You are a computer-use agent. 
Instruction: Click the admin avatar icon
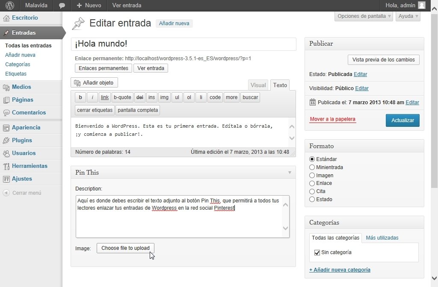point(421,5)
